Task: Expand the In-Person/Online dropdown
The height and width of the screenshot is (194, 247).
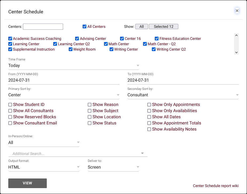Action: 44,143
